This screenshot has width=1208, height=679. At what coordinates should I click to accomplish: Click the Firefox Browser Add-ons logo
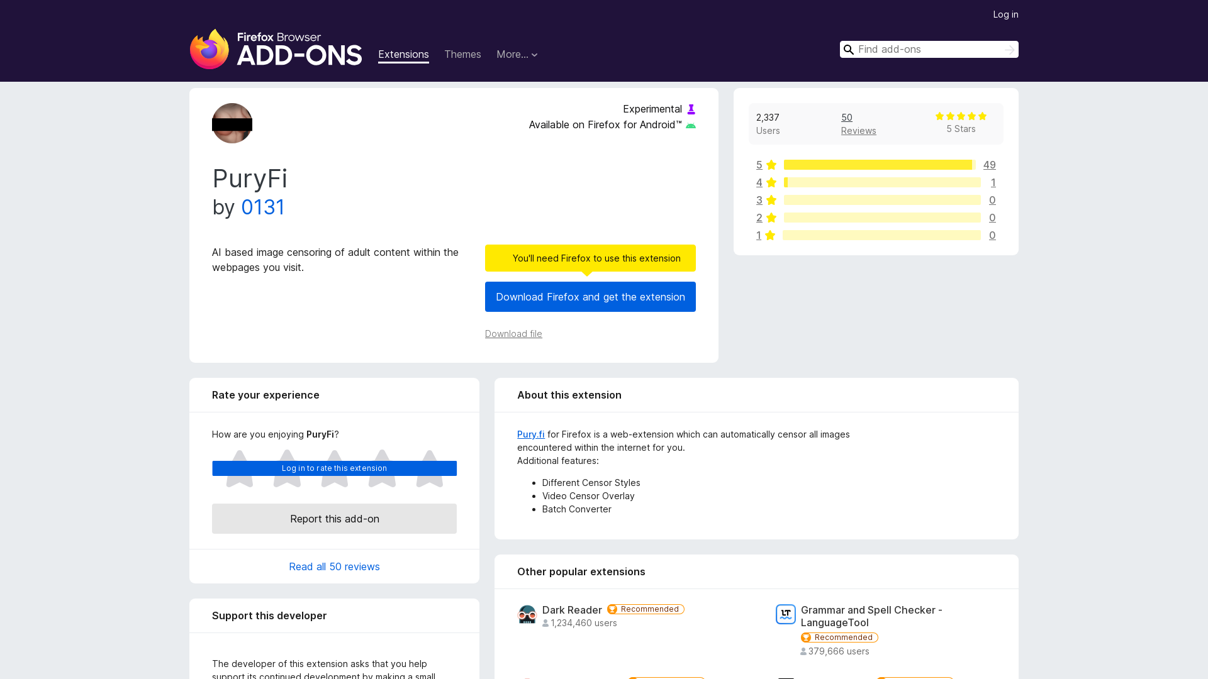click(x=276, y=49)
